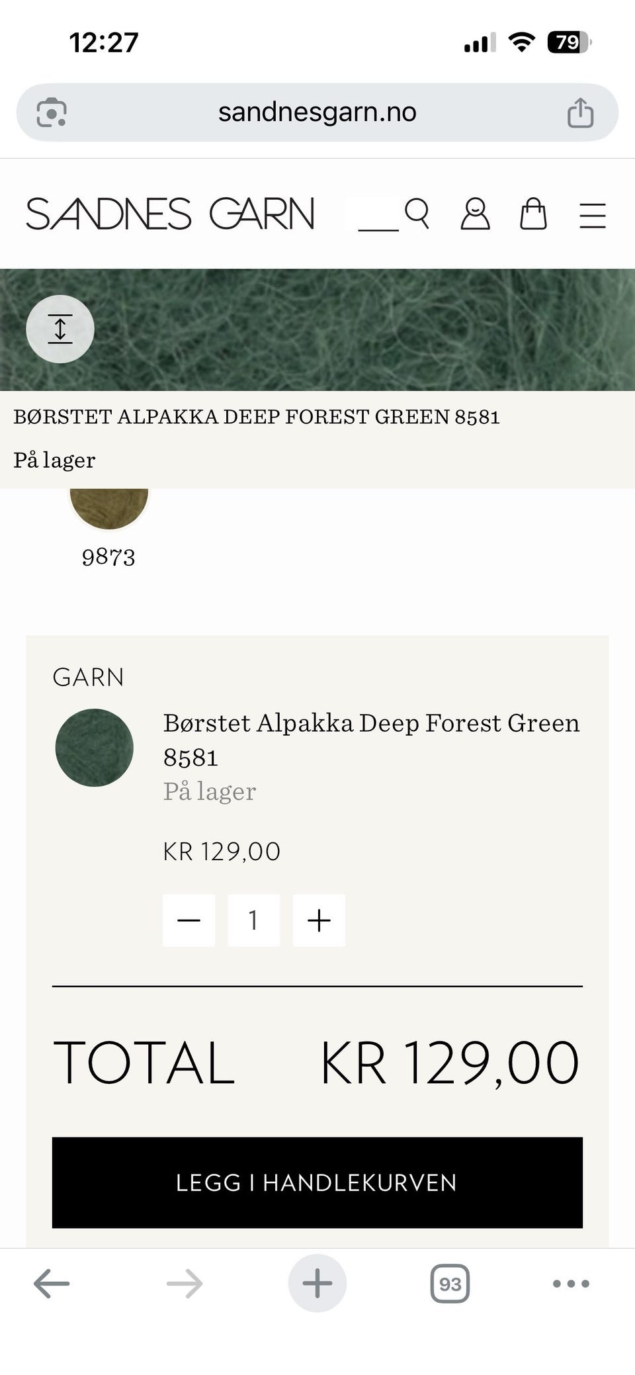Image resolution: width=635 pixels, height=1375 pixels.
Task: Tap the sandnesgarn.no address bar
Action: (x=317, y=112)
